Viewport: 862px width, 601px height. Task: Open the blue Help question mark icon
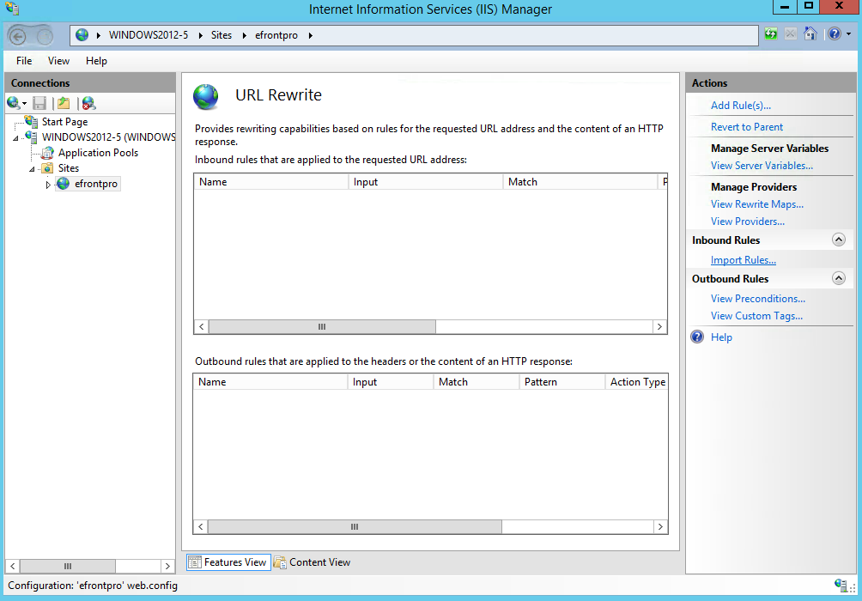(834, 34)
